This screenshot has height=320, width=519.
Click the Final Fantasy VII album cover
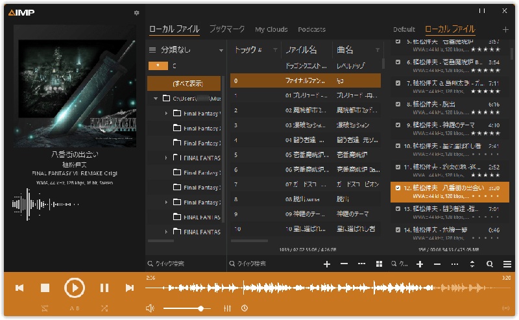coord(75,86)
